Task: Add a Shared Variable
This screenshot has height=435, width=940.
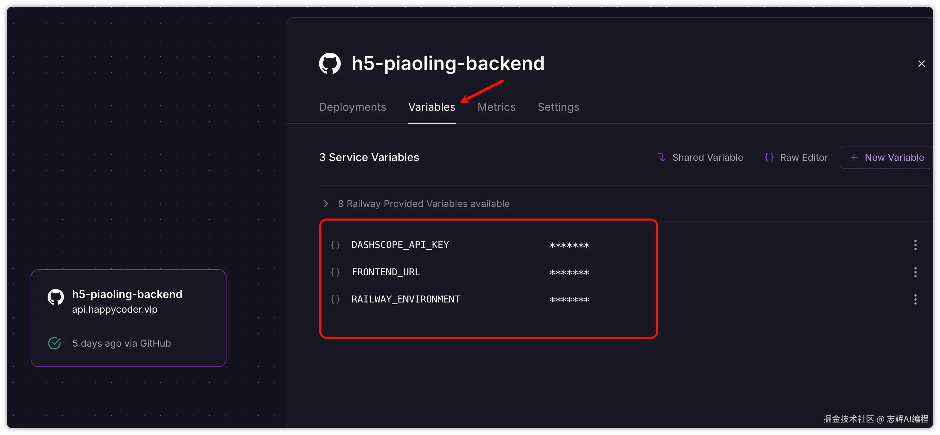Action: point(700,158)
